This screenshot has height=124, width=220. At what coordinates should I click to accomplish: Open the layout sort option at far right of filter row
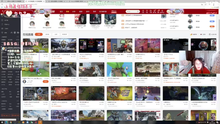(x=213, y=34)
